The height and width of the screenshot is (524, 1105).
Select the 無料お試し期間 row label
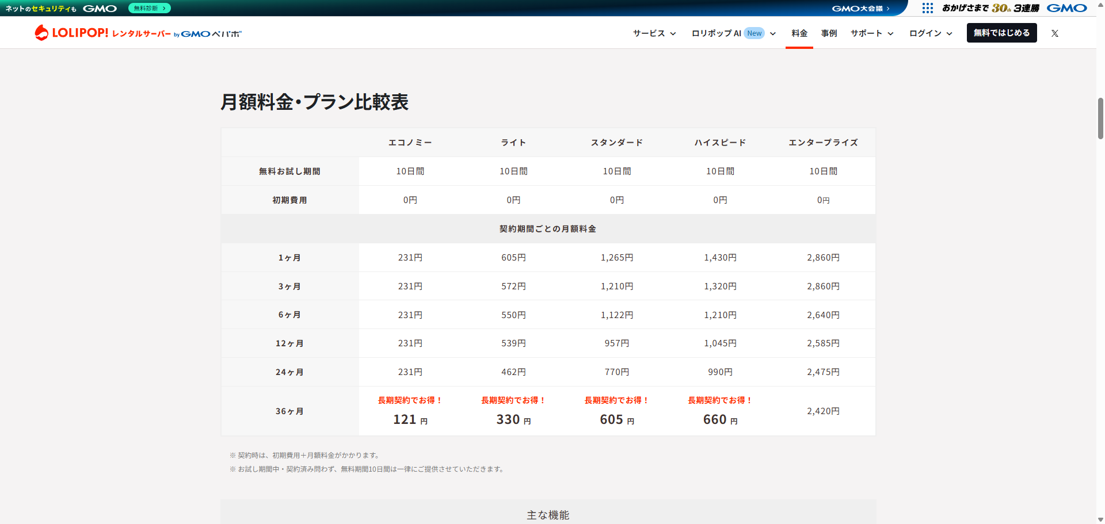(289, 171)
